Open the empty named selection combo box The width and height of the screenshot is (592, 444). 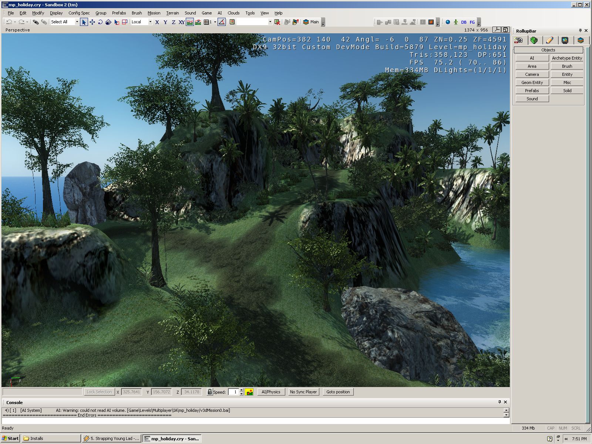(x=254, y=22)
